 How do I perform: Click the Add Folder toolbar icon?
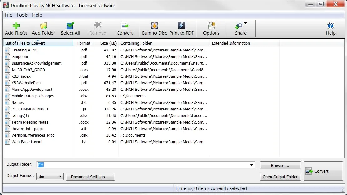click(x=43, y=26)
